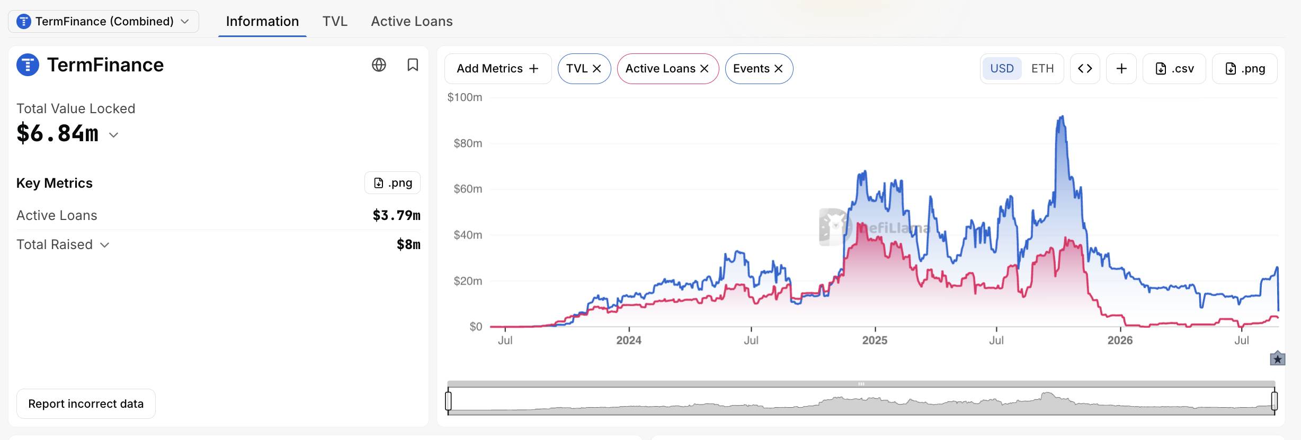Click the TermFinance logo beside the heading
1301x440 pixels.
pos(28,65)
